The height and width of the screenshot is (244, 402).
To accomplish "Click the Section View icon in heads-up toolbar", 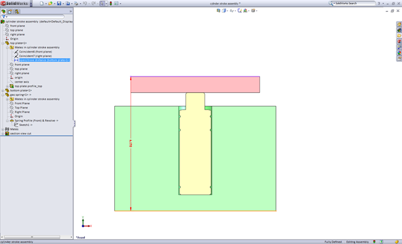I will [x=218, y=11].
